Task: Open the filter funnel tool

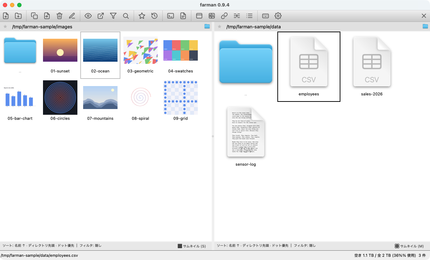Action: [x=113, y=16]
